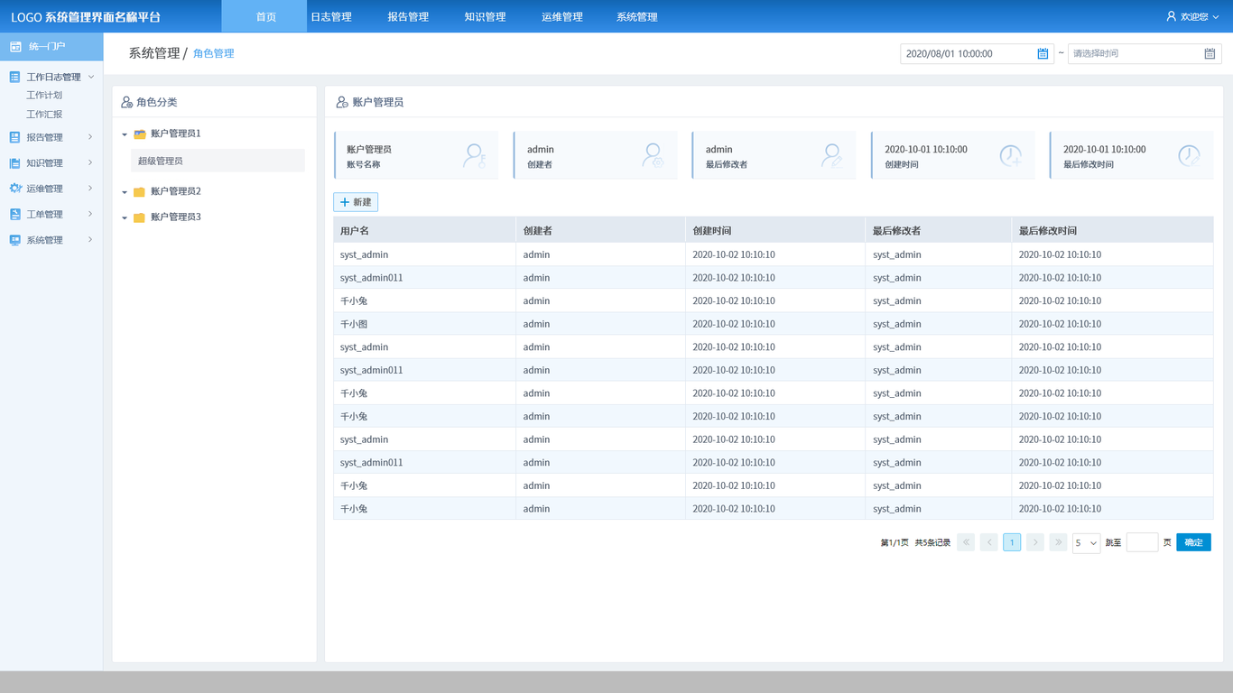The width and height of the screenshot is (1233, 693).
Task: Click the 跳至 page number input
Action: pos(1142,542)
